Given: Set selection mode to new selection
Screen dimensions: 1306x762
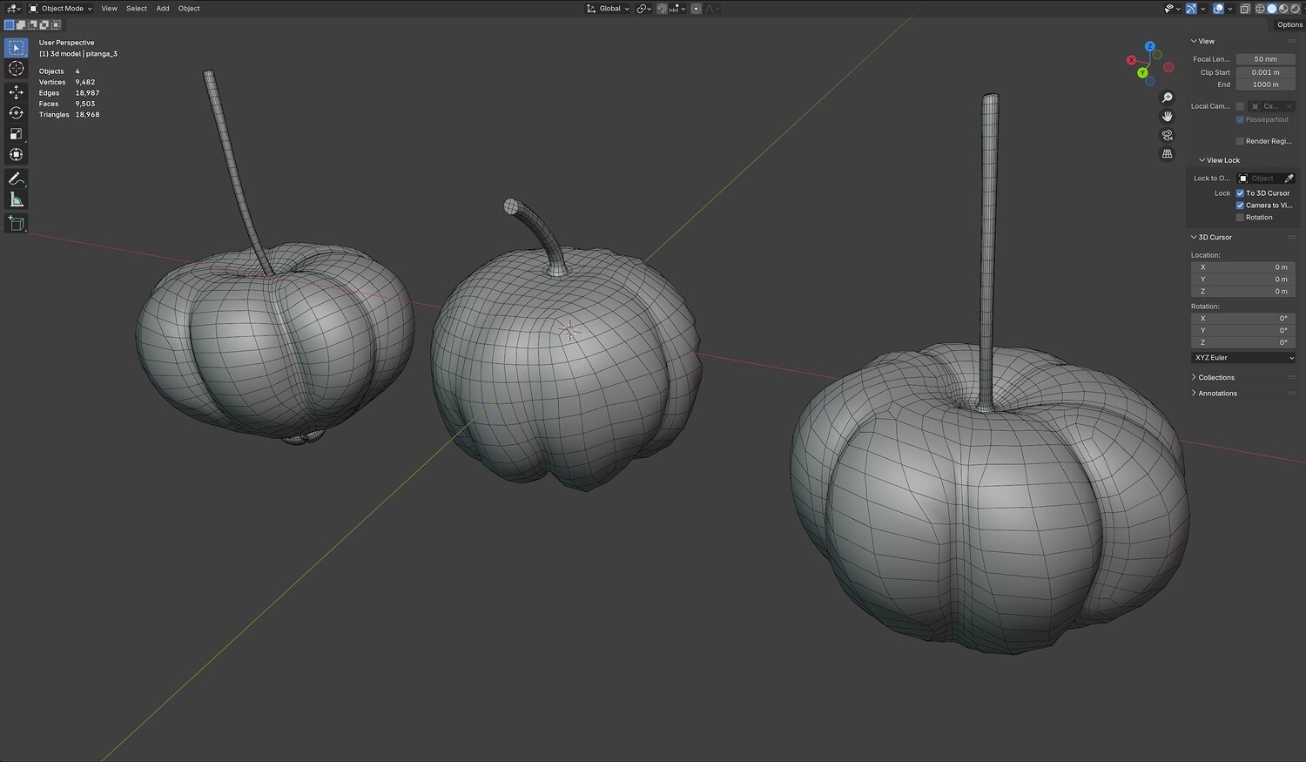Looking at the screenshot, I should [x=10, y=25].
